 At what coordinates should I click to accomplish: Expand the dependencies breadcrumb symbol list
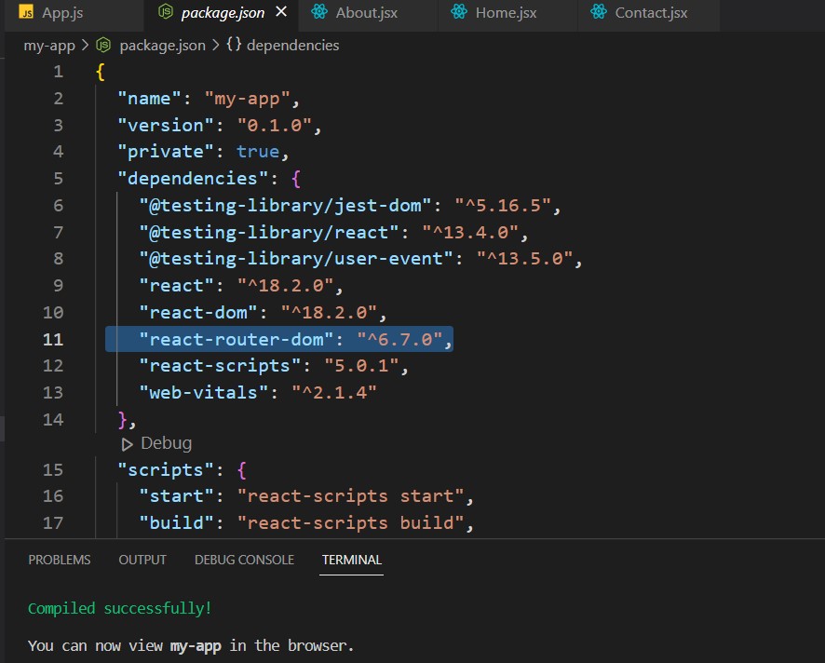pyautogui.click(x=292, y=45)
